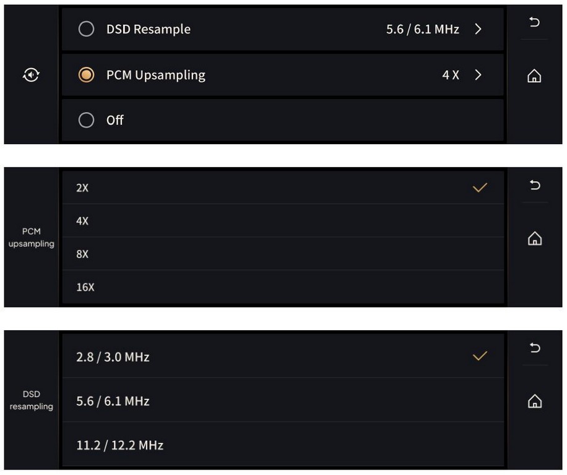Go back from the PCM upsampling screen

click(534, 186)
